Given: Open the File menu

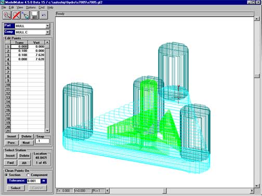Looking at the screenshot, I should tap(4, 7).
